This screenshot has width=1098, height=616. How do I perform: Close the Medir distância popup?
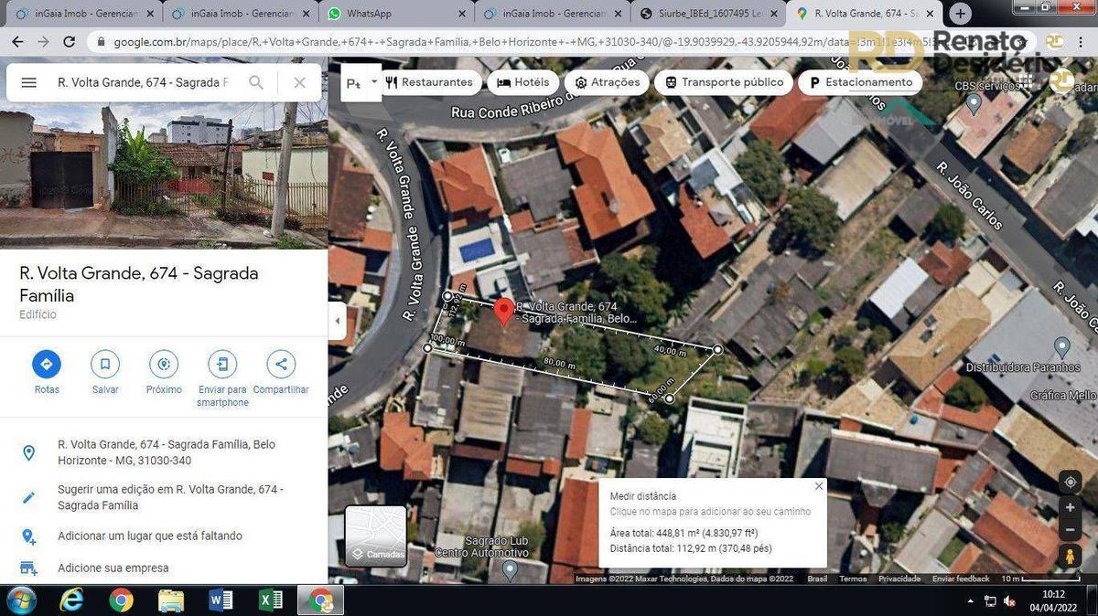819,486
